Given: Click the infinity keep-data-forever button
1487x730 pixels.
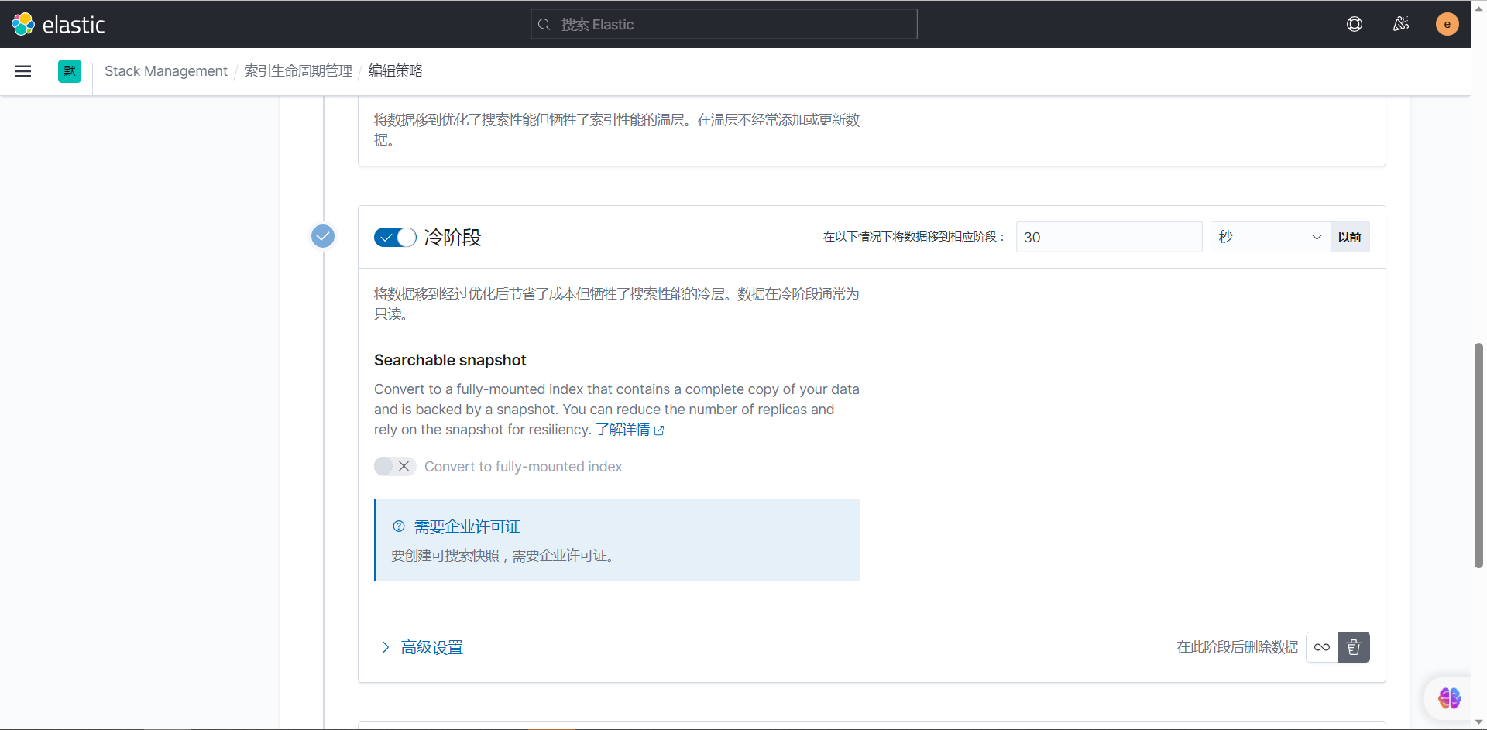Looking at the screenshot, I should [1322, 647].
